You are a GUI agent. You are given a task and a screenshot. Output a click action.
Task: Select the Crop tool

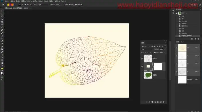tap(2, 22)
